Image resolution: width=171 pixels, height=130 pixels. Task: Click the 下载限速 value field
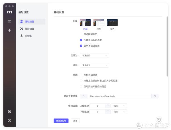click(97, 112)
